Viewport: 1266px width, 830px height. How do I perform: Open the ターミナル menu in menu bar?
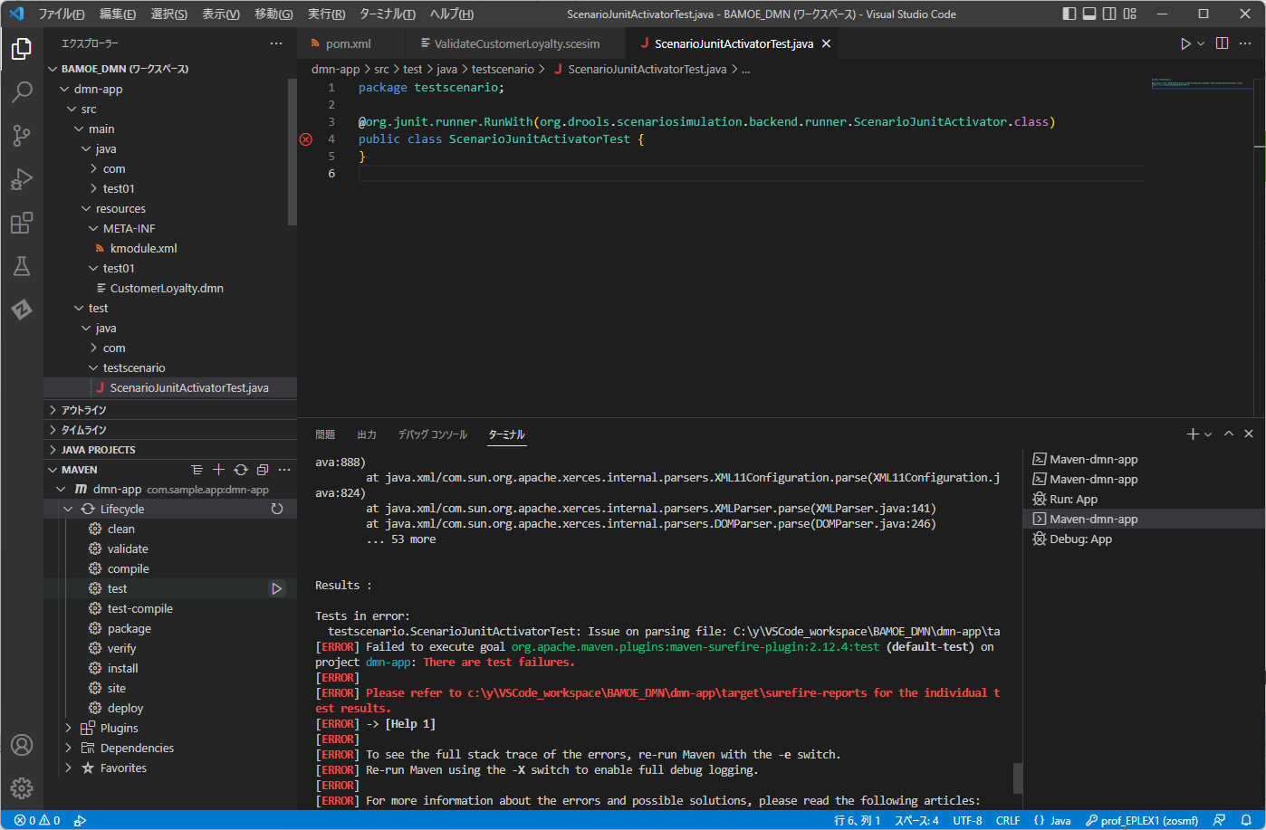[x=387, y=14]
